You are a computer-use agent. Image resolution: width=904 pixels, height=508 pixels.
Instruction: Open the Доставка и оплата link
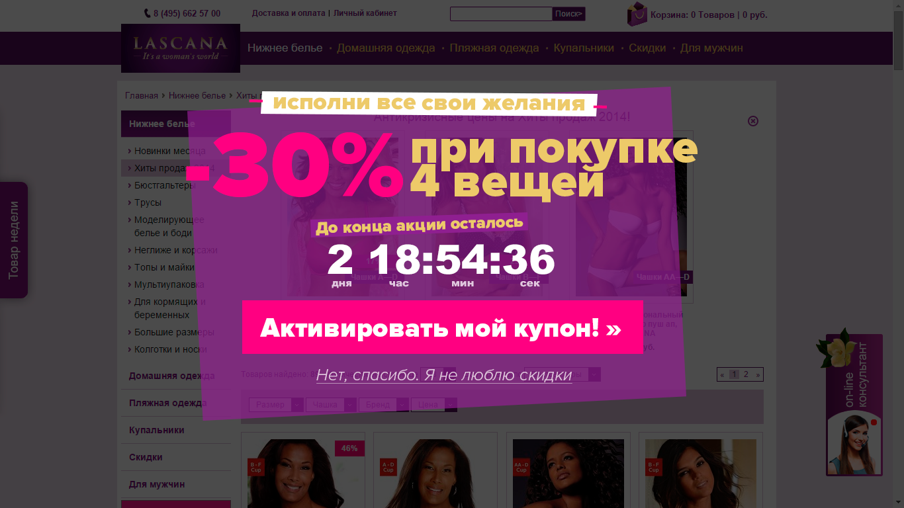289,13
